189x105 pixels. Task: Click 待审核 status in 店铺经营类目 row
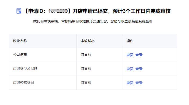click(86, 83)
